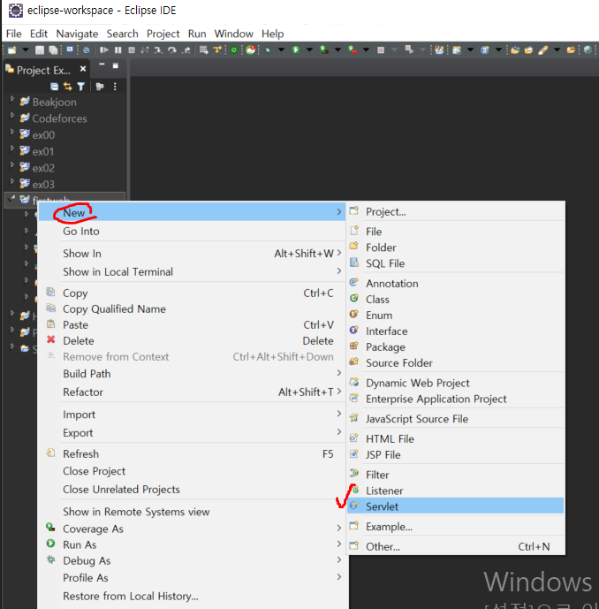The height and width of the screenshot is (609, 599).
Task: Open Project Explorer View Menu dots
Action: tap(115, 87)
